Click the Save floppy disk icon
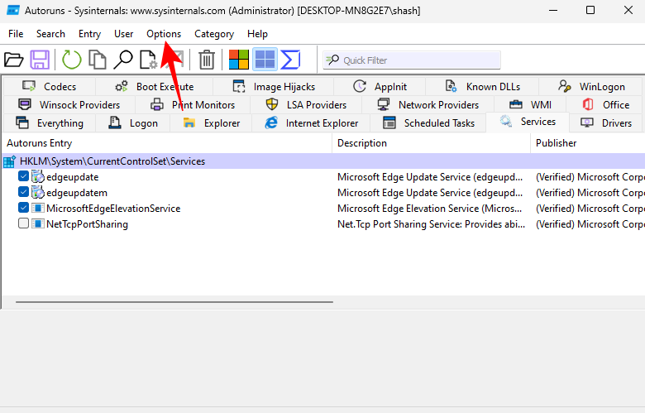This screenshot has width=645, height=413. 40,60
